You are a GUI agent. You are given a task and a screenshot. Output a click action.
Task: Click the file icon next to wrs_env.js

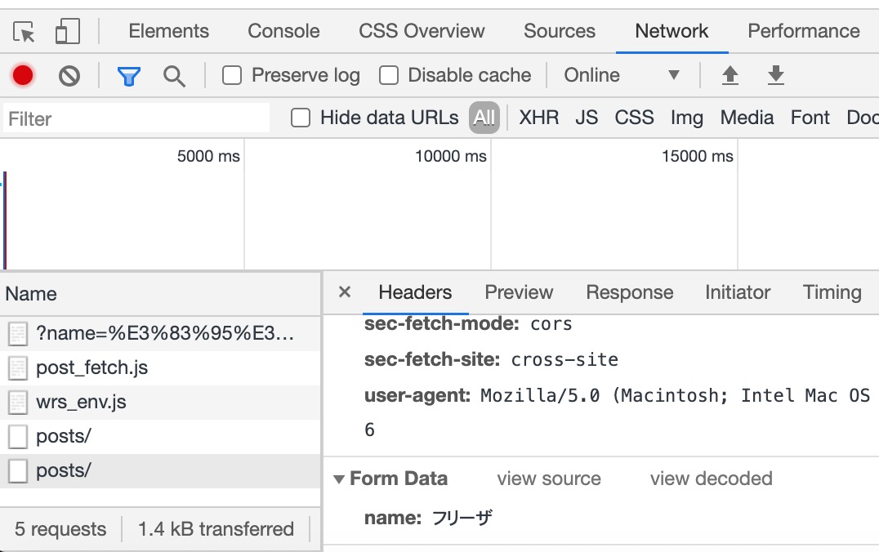[18, 403]
